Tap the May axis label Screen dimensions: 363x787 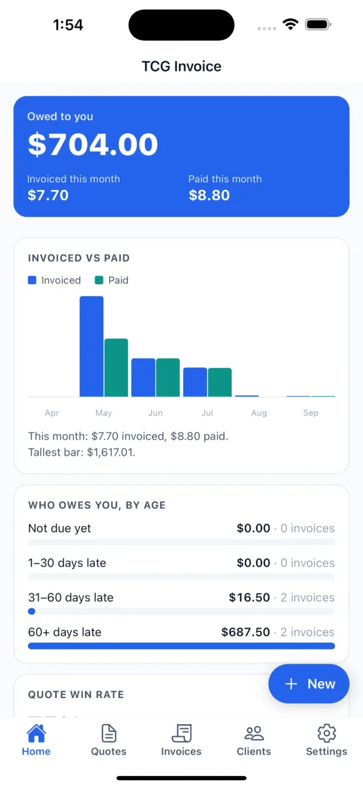(103, 413)
